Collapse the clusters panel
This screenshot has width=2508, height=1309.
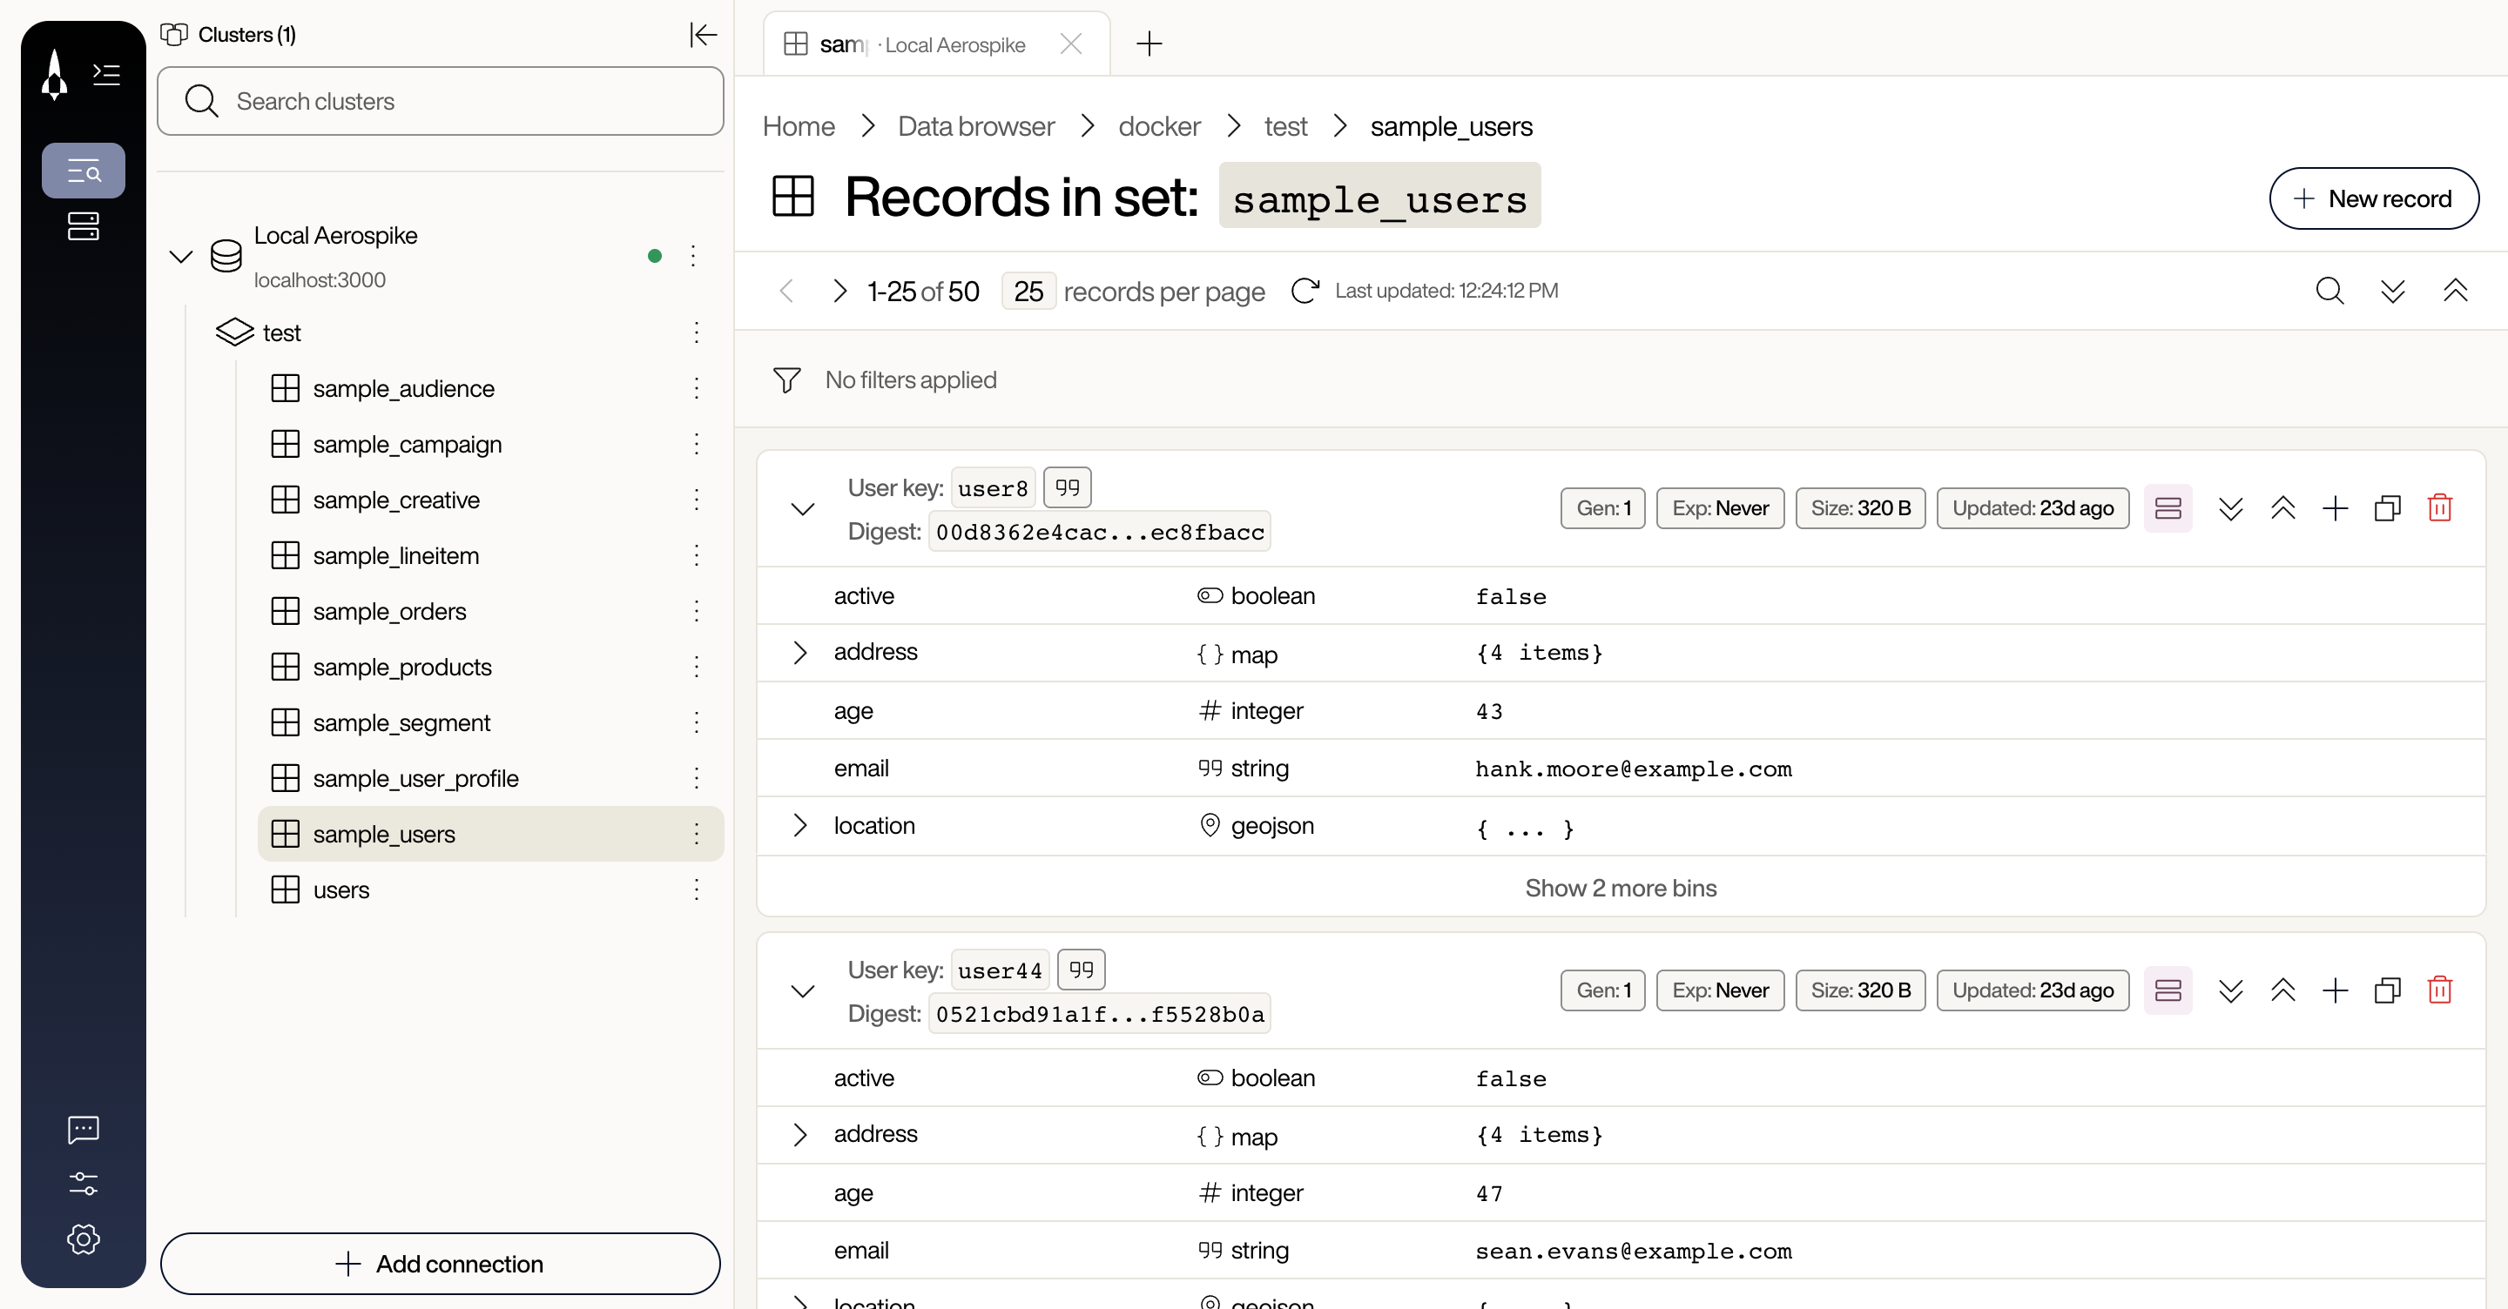(x=703, y=35)
